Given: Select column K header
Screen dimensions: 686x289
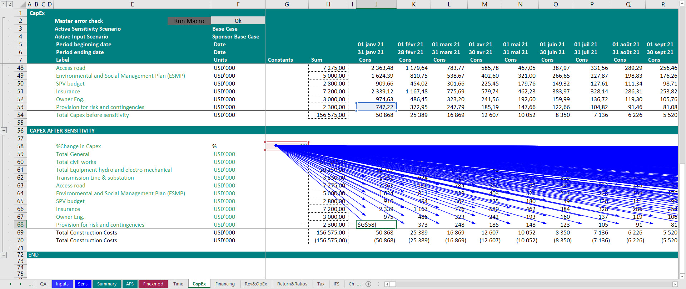Looking at the screenshot, I should tap(414, 4).
